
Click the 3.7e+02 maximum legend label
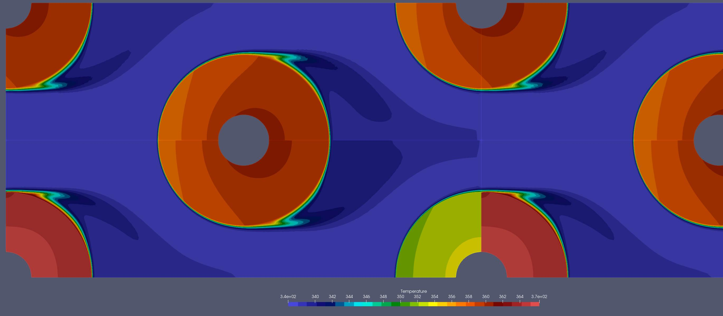(539, 297)
